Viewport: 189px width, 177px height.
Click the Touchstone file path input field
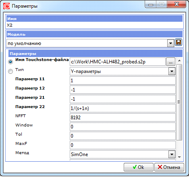(x=118, y=62)
